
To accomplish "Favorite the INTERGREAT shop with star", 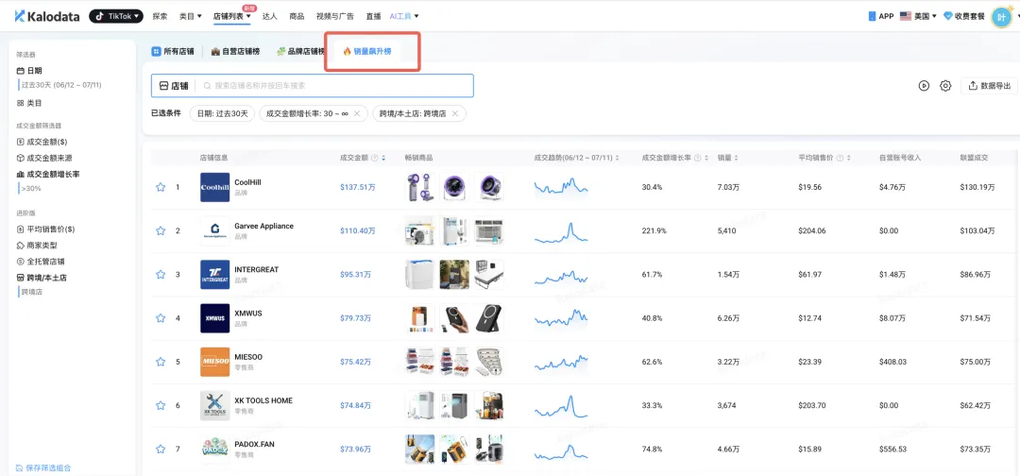I will [x=161, y=275].
